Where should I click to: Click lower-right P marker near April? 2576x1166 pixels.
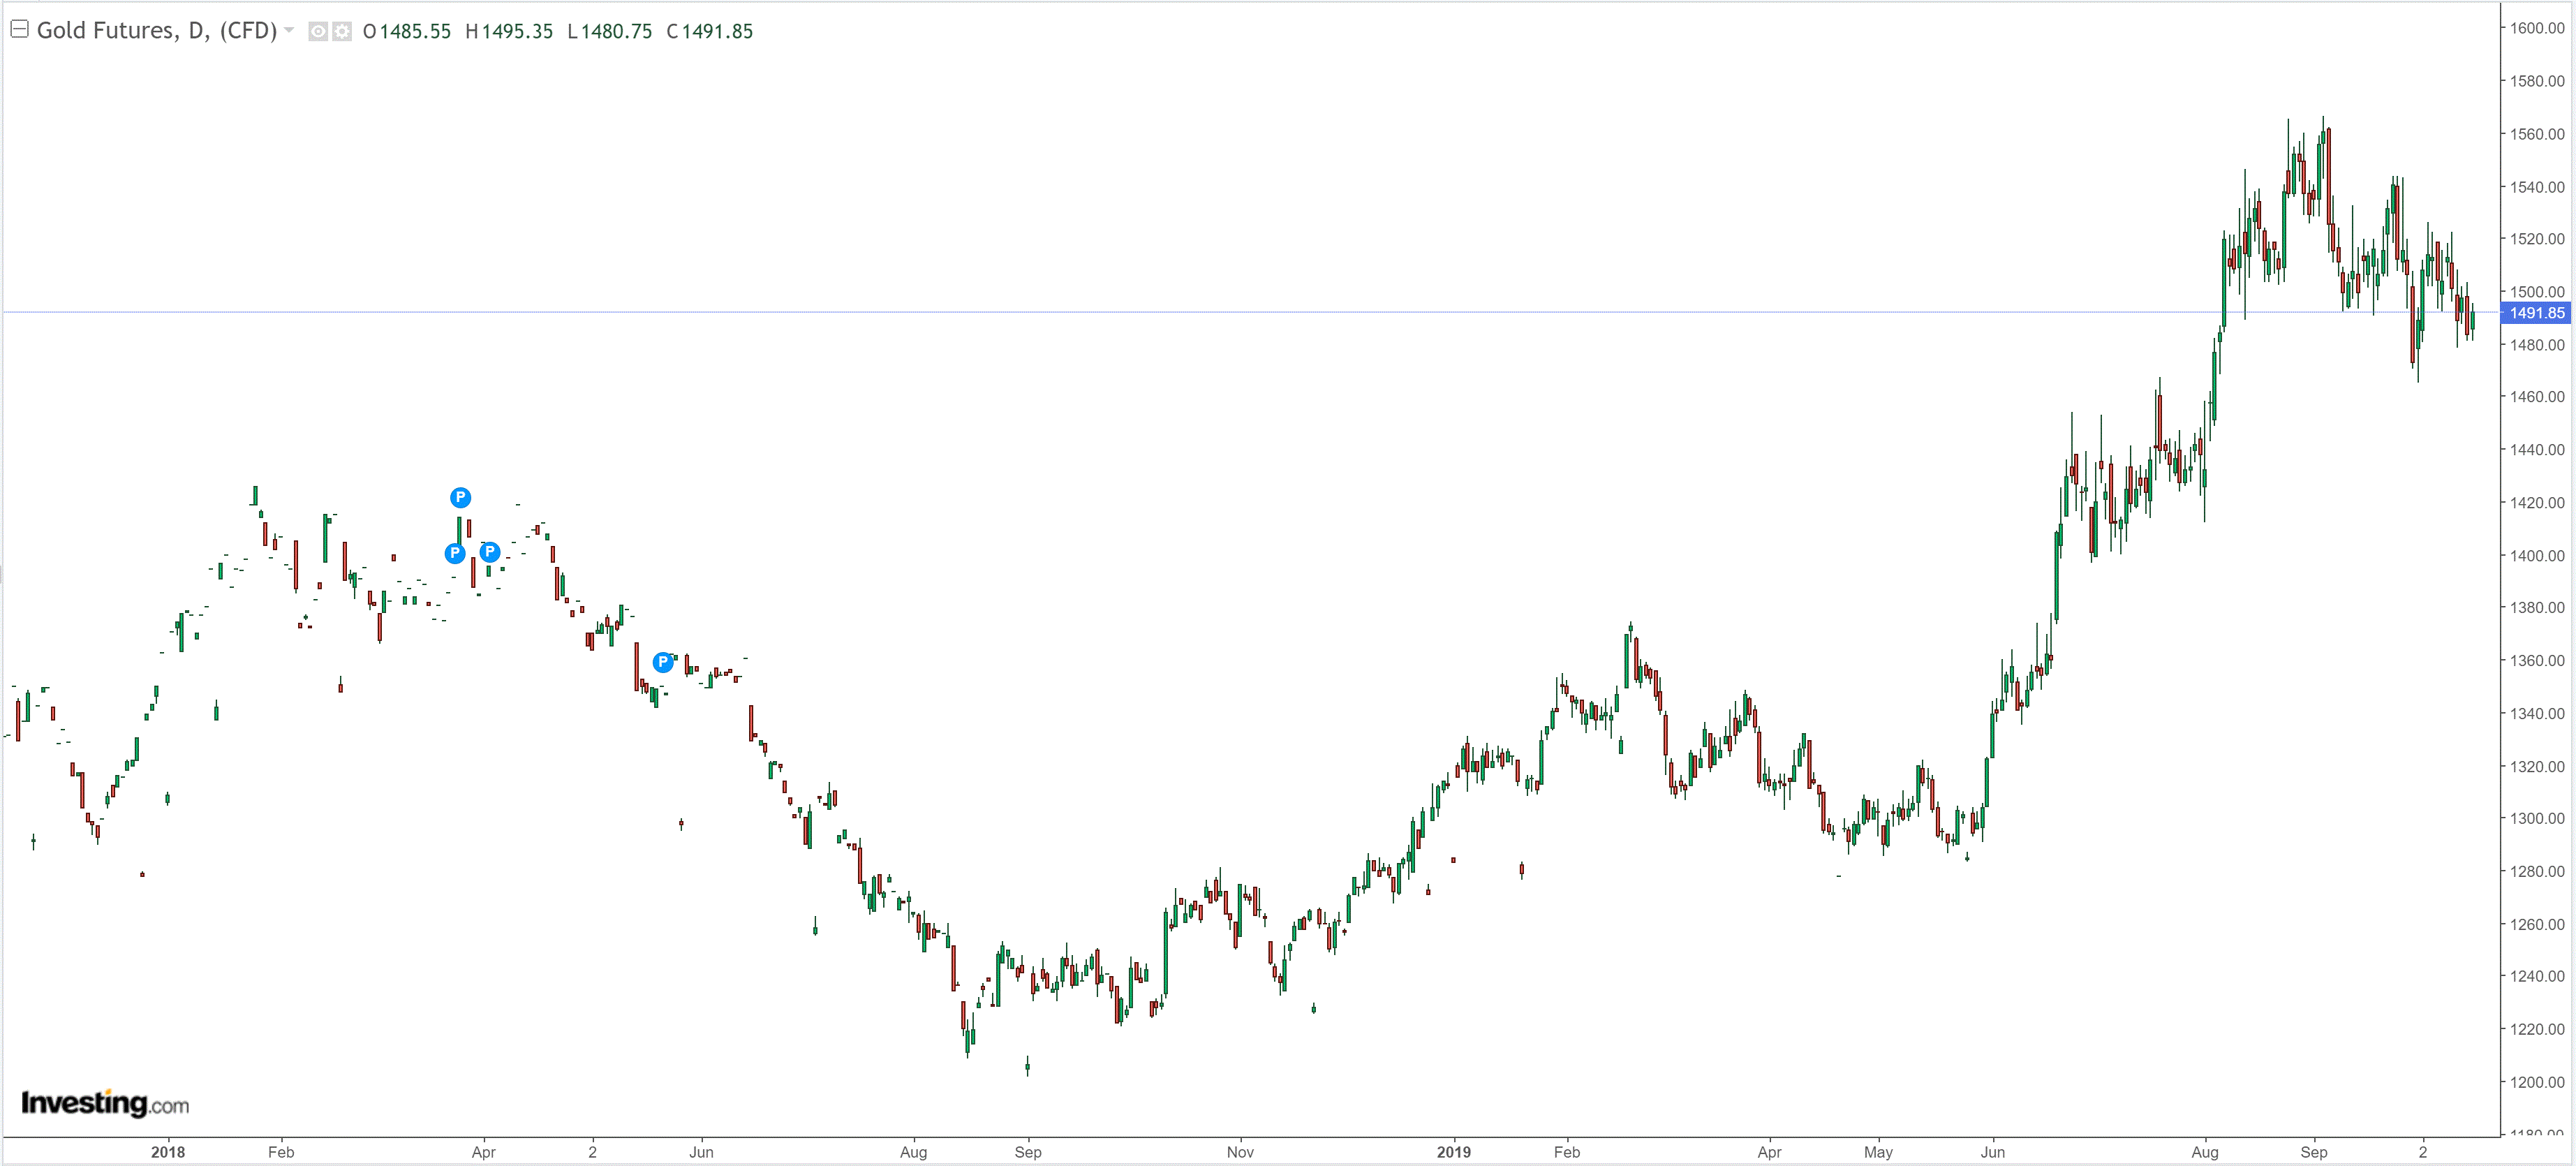coord(490,551)
